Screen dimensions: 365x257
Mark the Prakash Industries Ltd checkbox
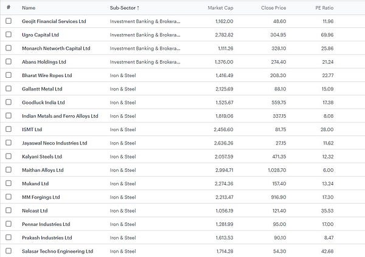pos(9,237)
